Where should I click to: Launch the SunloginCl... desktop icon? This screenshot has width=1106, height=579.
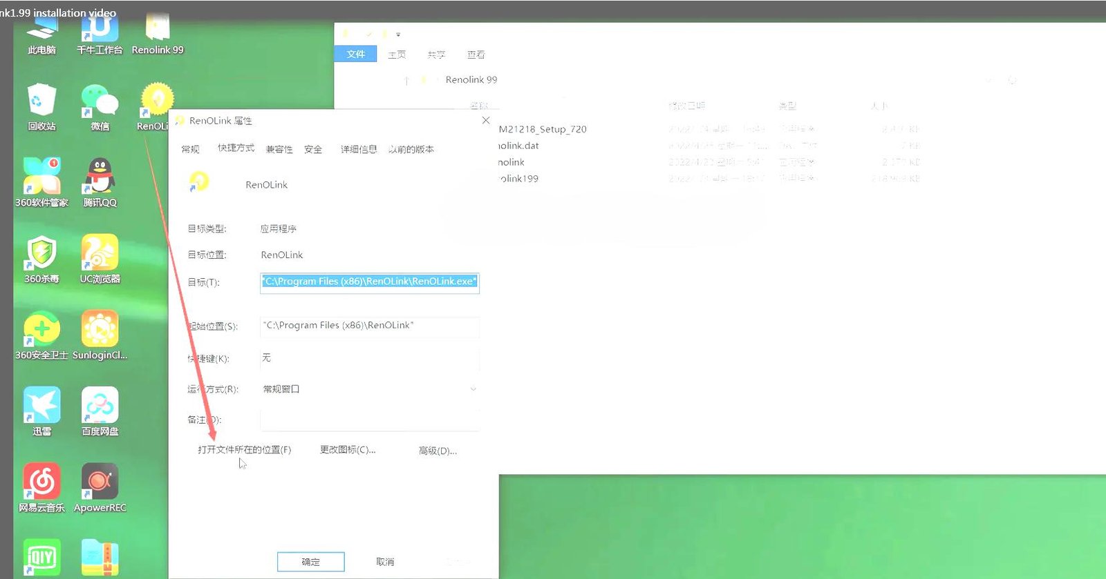coord(100,336)
